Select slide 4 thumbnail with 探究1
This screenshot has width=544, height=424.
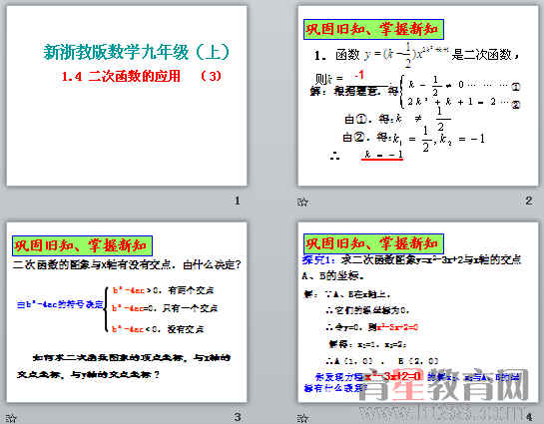(418, 312)
